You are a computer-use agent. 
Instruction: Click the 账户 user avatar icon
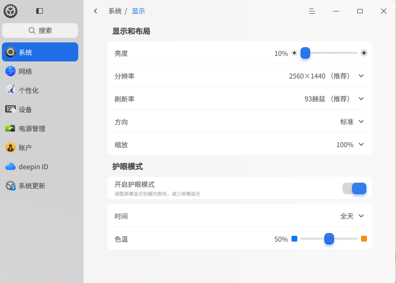(10, 147)
